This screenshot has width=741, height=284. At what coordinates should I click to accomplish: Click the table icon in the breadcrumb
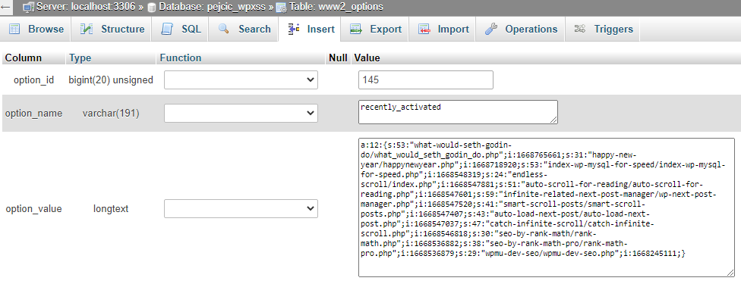click(x=281, y=7)
